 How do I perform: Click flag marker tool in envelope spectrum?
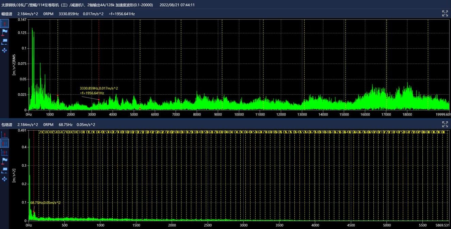4,161
